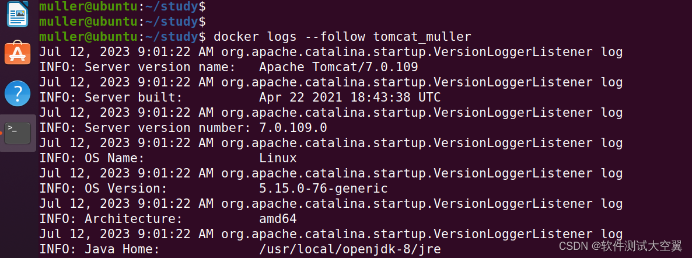Click the Linux OS name value

pos(278,158)
